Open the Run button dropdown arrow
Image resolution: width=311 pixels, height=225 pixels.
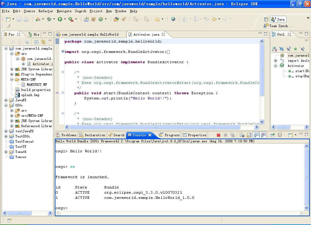[x=65, y=19]
